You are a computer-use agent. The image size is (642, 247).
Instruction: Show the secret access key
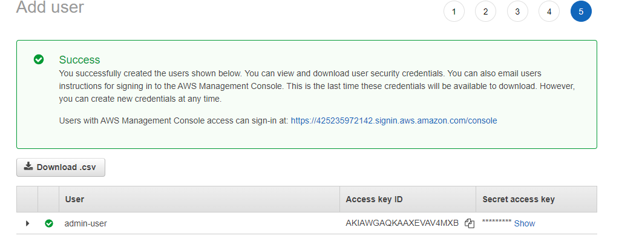tap(525, 223)
